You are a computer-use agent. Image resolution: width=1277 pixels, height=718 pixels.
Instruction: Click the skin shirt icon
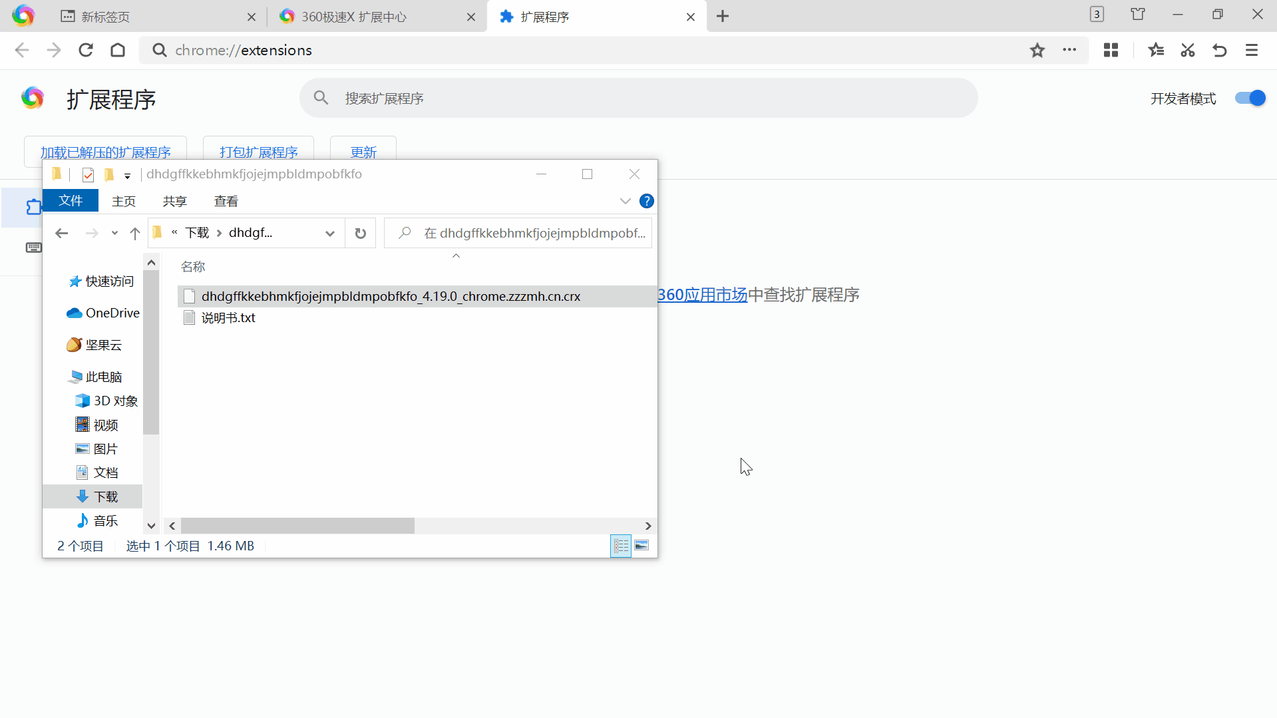click(1138, 14)
